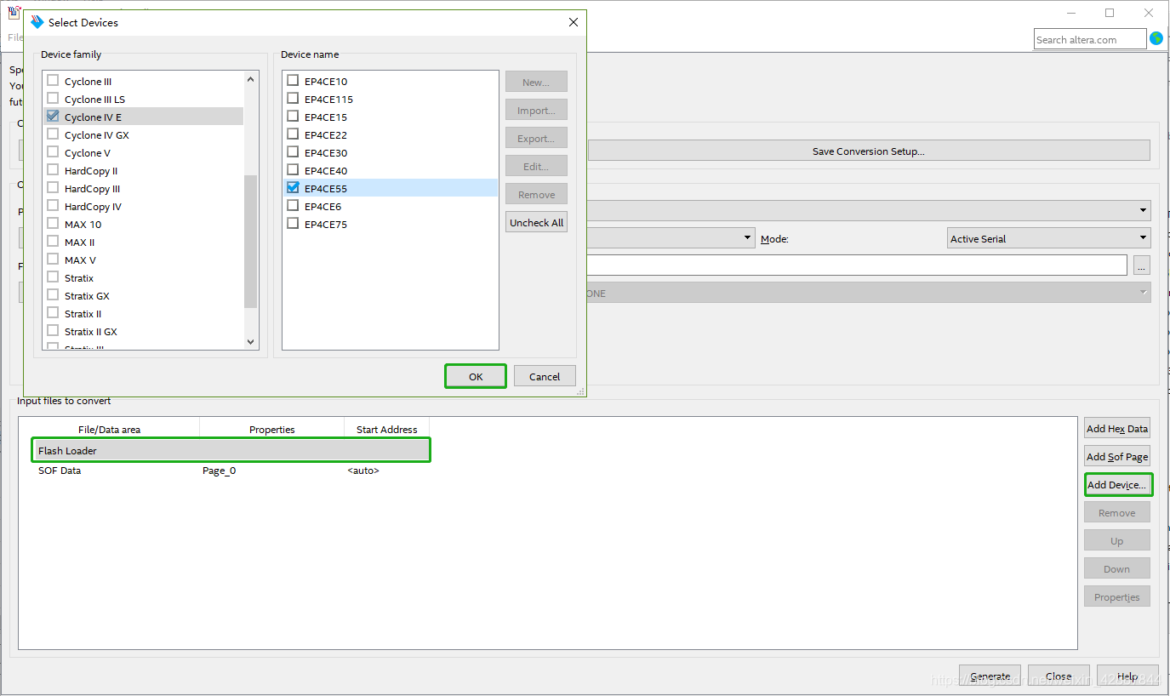This screenshot has height=696, width=1170.
Task: Check the MAX II device family
Action: (x=53, y=242)
